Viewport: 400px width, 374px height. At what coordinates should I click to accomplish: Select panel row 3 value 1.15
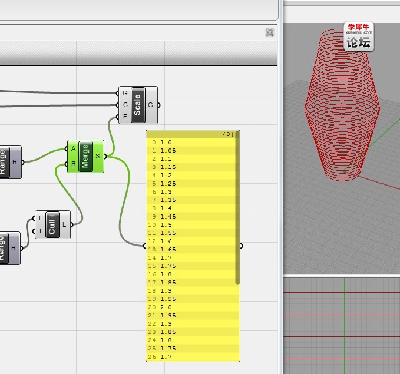point(191,167)
